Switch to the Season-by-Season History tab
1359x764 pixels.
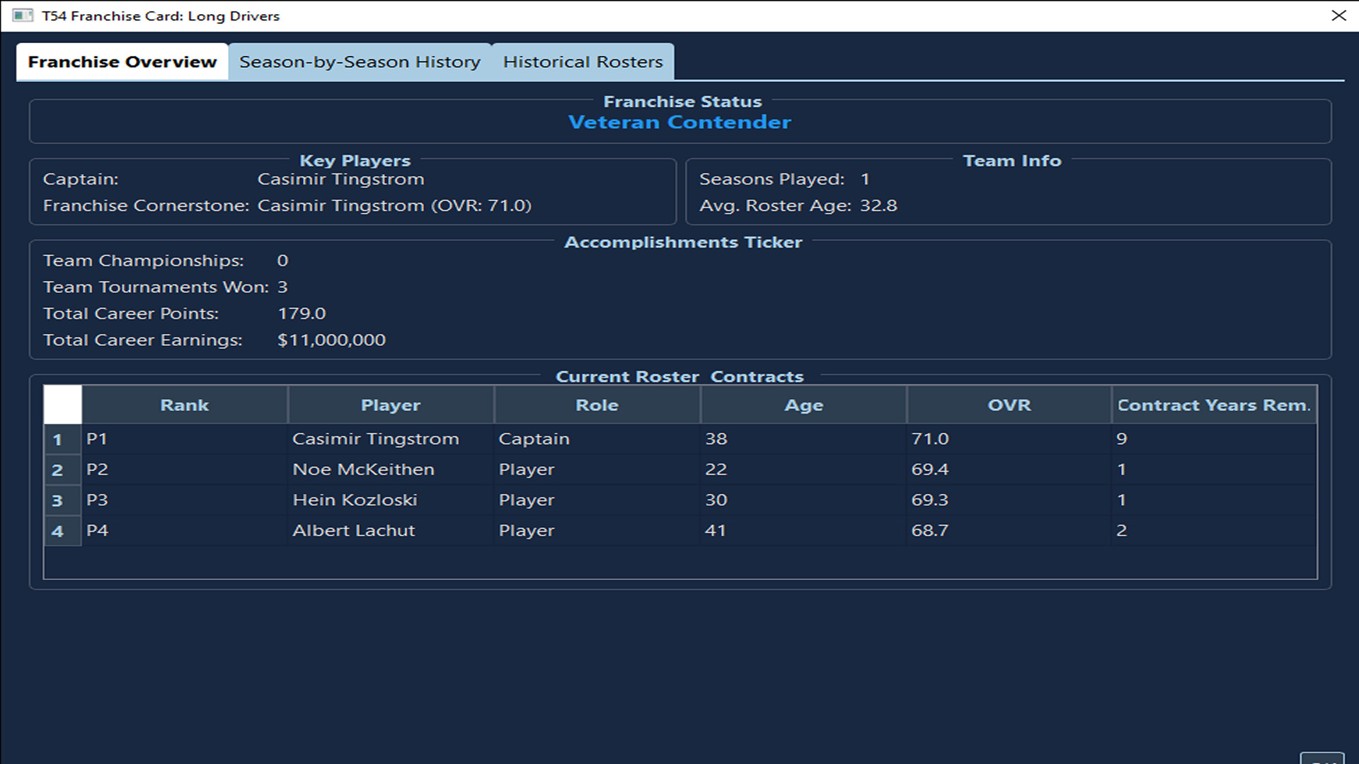click(358, 62)
